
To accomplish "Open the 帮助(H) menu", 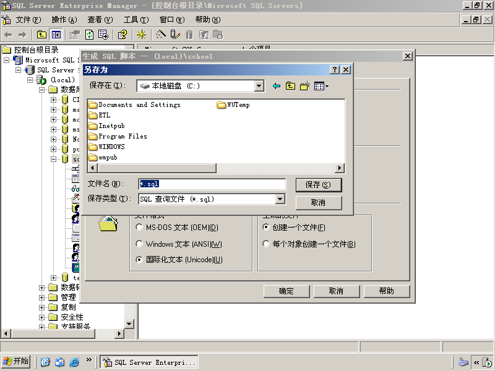I will [208, 20].
